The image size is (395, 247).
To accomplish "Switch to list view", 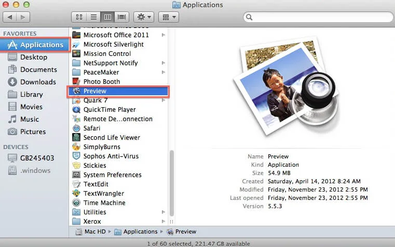I will [93, 17].
